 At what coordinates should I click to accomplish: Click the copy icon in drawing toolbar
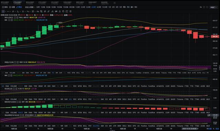(x=63, y=11)
